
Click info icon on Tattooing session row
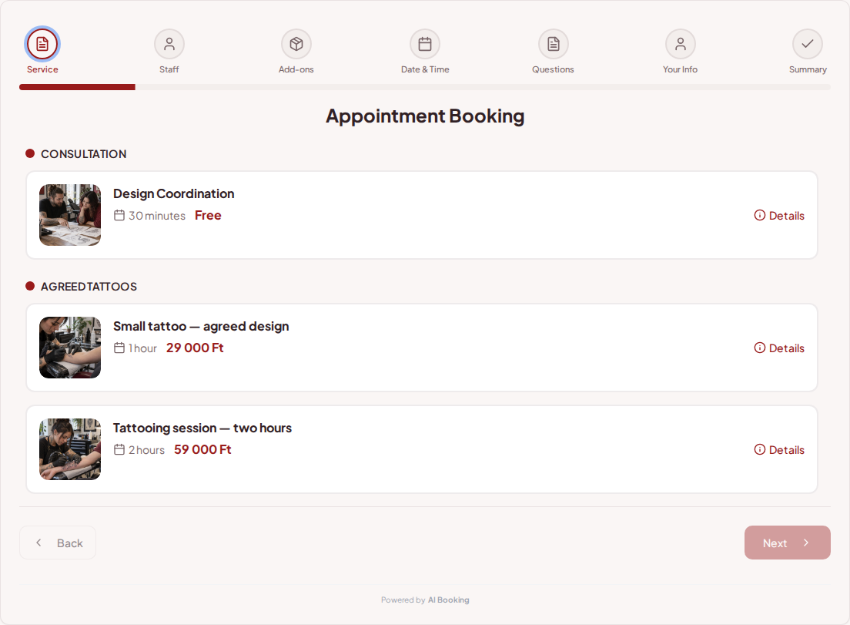[x=759, y=449]
